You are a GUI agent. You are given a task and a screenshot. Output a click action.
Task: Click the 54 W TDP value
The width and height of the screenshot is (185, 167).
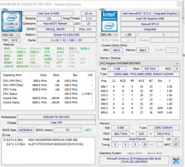tap(14, 40)
